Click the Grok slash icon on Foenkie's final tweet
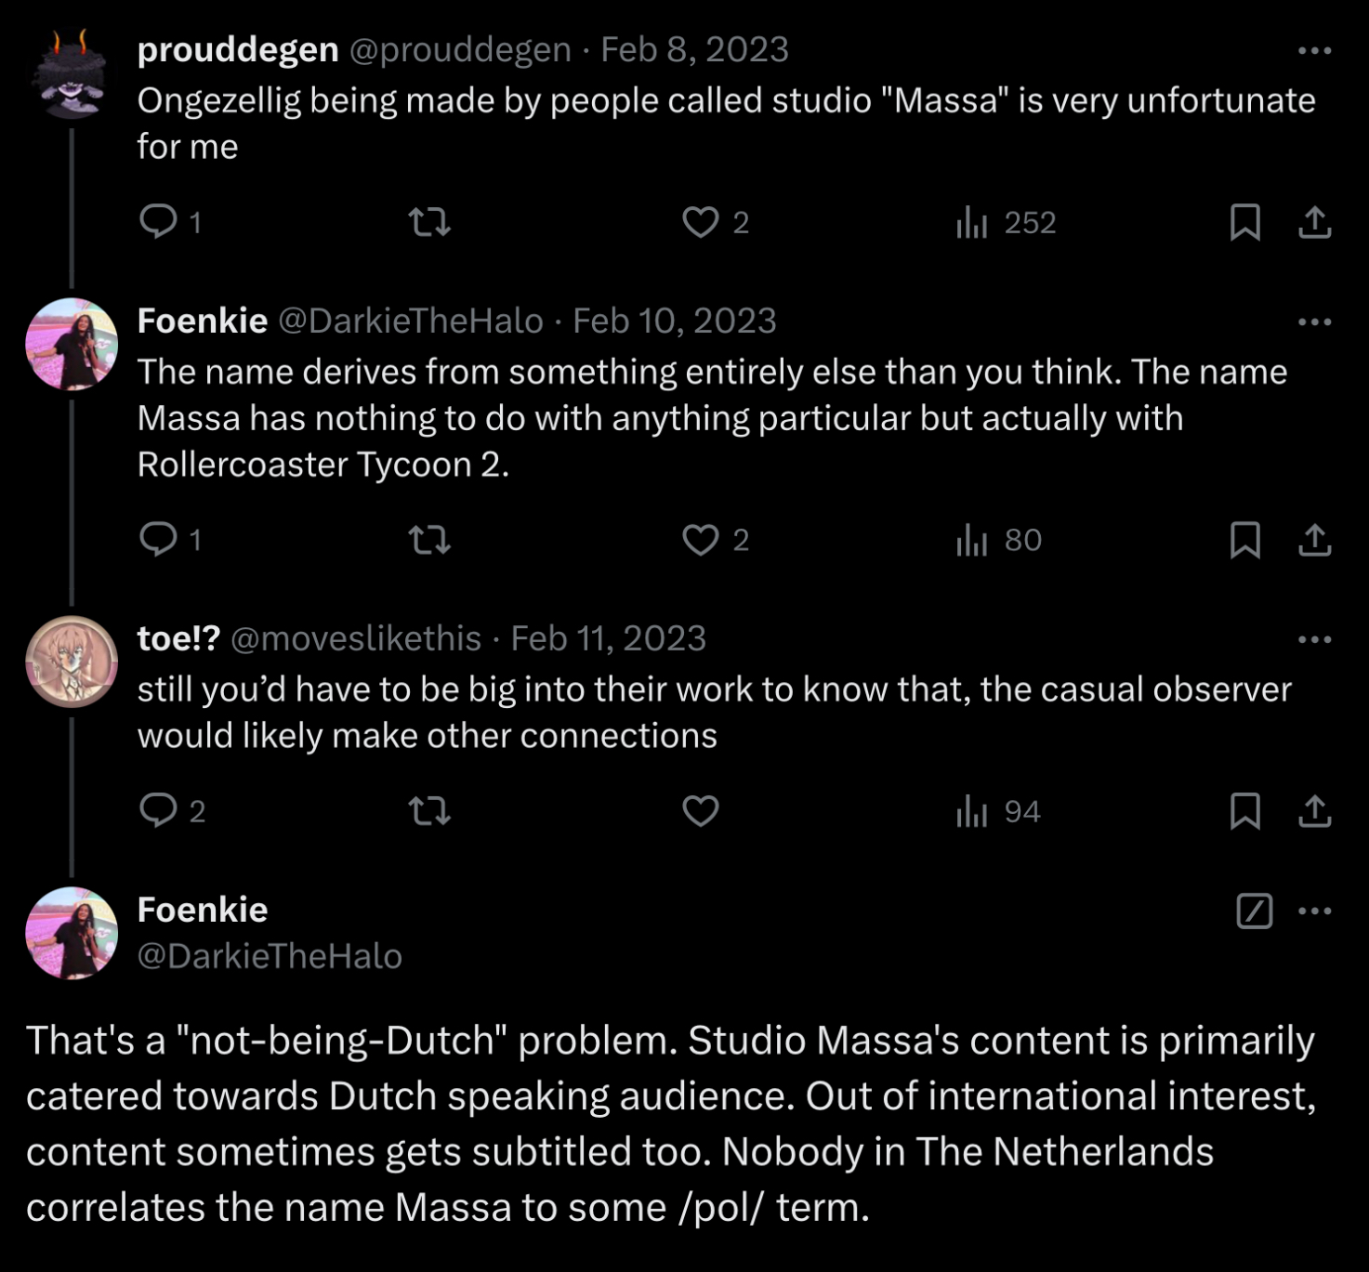1369x1272 pixels. tap(1254, 911)
